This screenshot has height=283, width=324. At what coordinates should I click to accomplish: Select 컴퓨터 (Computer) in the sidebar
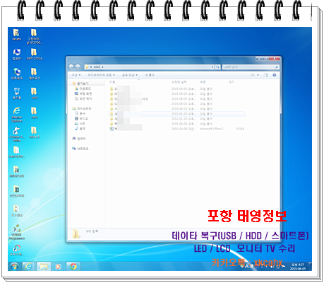click(x=79, y=139)
